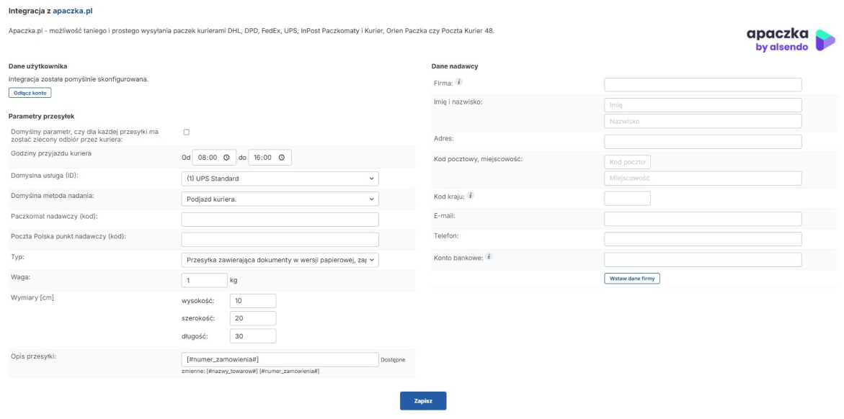Open the Domyślna usługa (ID) dropdown
844x419 pixels.
point(280,179)
